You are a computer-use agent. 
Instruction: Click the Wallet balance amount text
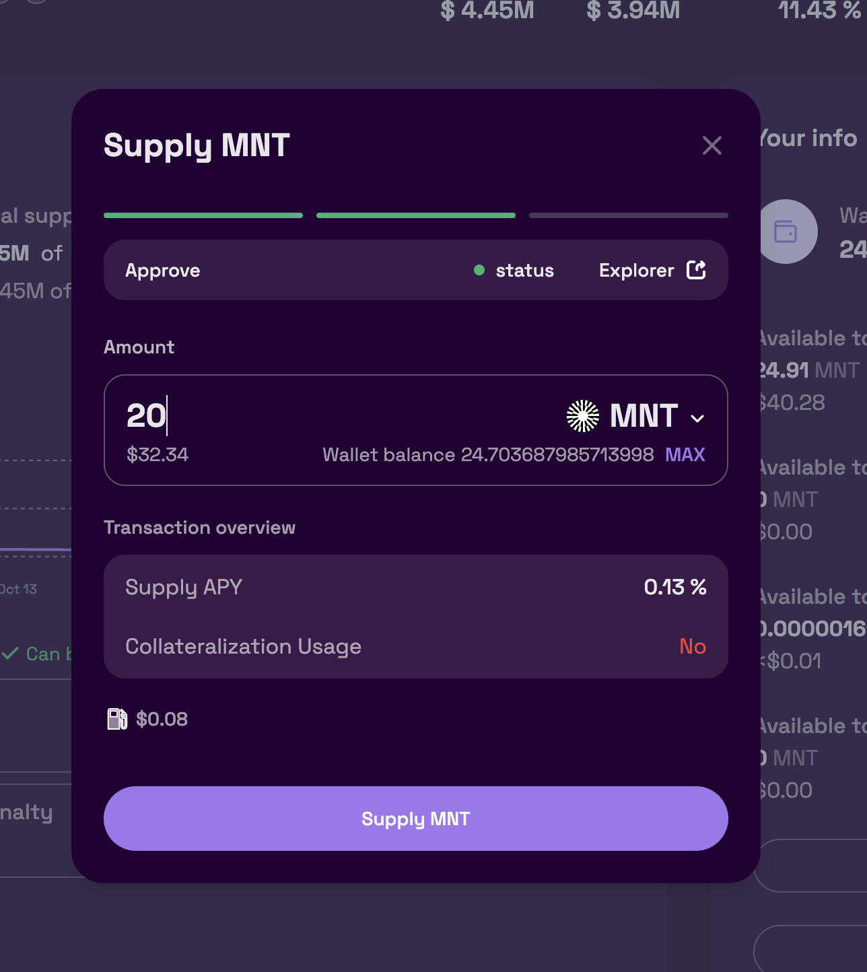pyautogui.click(x=488, y=455)
